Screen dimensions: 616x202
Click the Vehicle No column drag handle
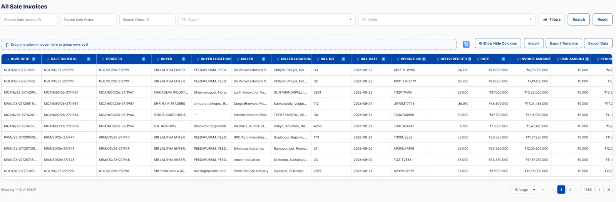pos(398,59)
